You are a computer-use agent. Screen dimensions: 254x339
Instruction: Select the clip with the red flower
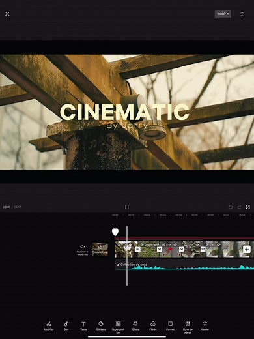click(171, 249)
